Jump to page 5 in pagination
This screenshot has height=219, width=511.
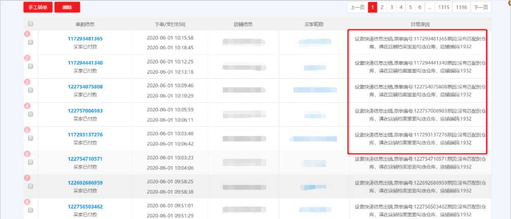[410, 7]
